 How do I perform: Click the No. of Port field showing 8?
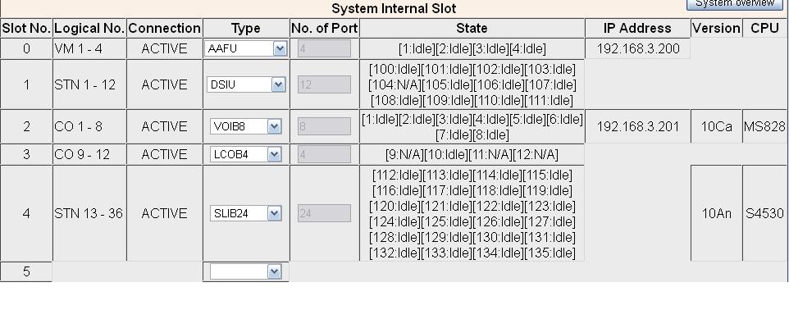click(313, 127)
